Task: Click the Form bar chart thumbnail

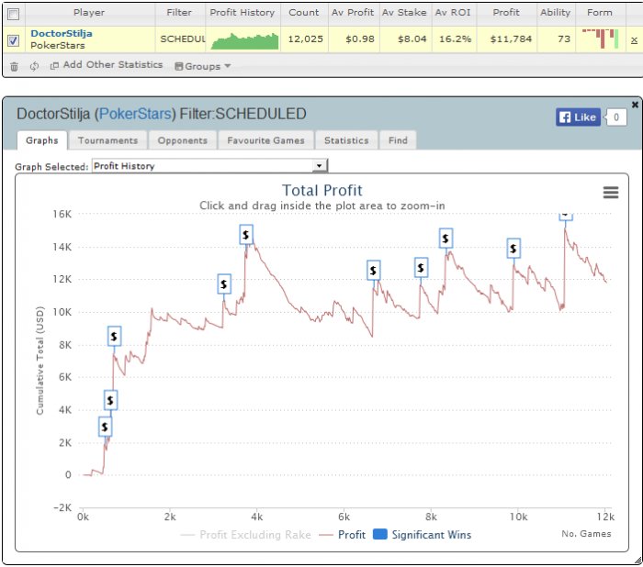Action: pos(601,39)
